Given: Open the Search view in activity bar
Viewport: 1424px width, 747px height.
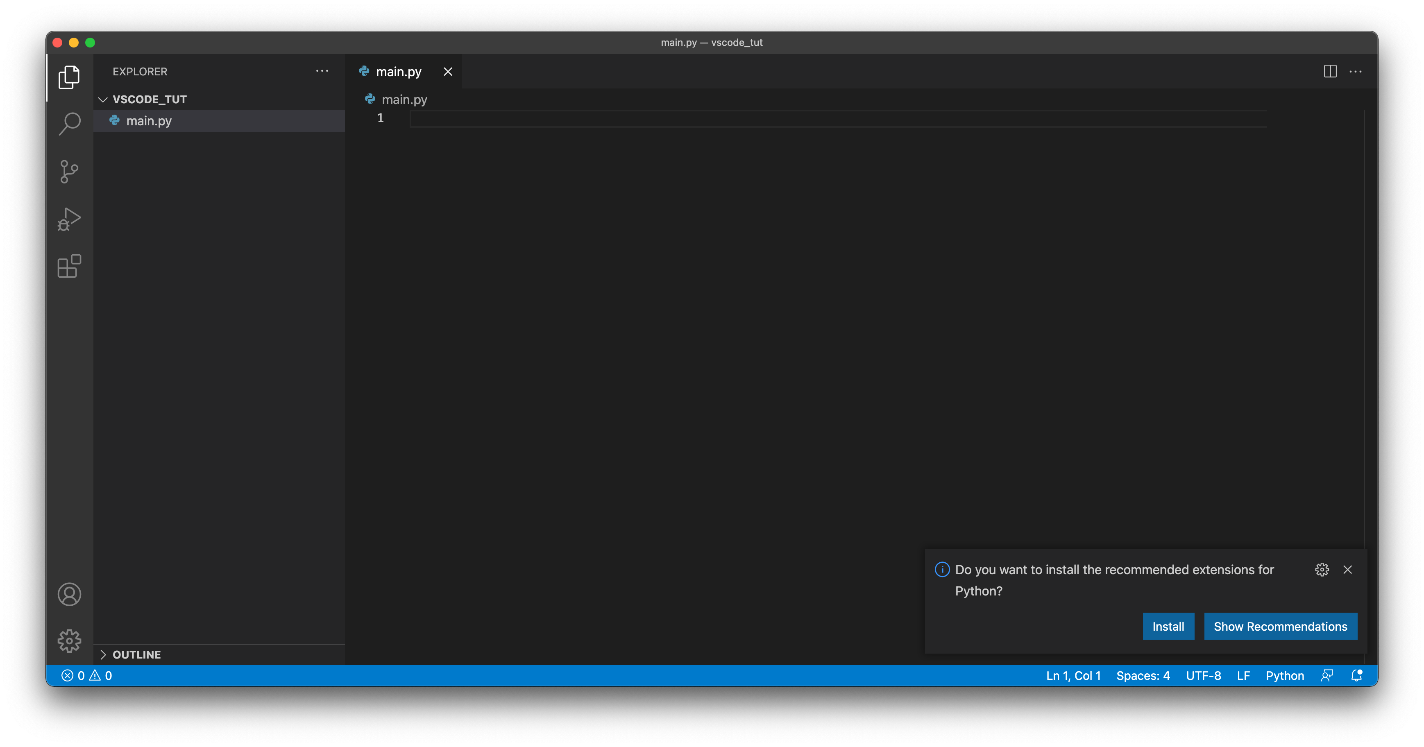Looking at the screenshot, I should pyautogui.click(x=69, y=124).
